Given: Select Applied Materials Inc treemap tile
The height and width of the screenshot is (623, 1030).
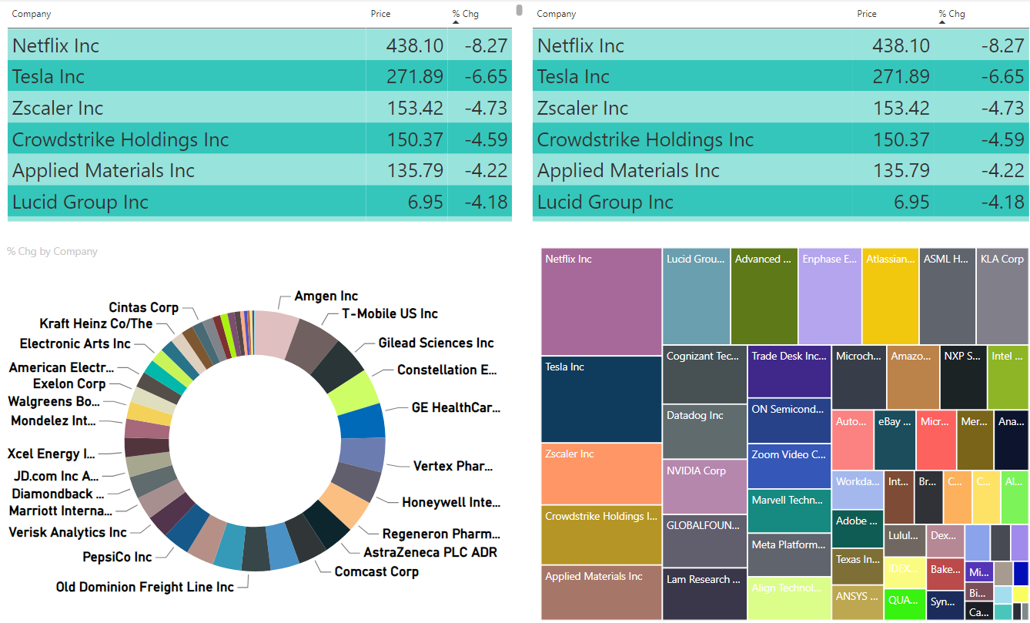Looking at the screenshot, I should click(602, 593).
